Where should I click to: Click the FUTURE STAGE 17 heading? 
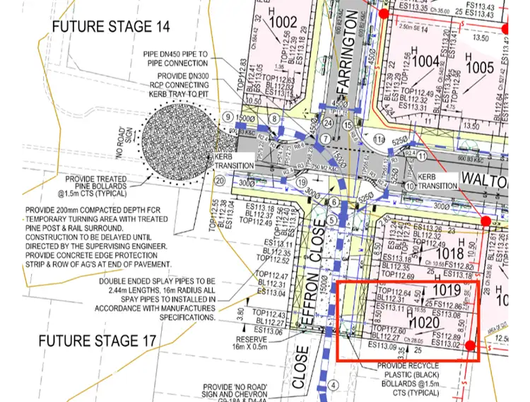tap(97, 341)
